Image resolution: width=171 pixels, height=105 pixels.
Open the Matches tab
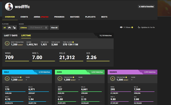(x=75, y=17)
